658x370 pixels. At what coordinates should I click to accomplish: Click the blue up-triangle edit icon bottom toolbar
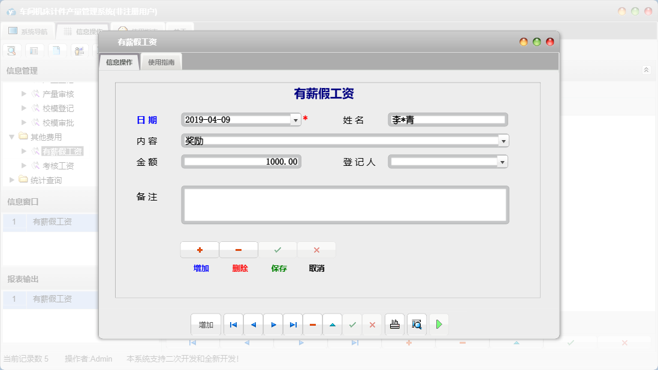tap(333, 324)
